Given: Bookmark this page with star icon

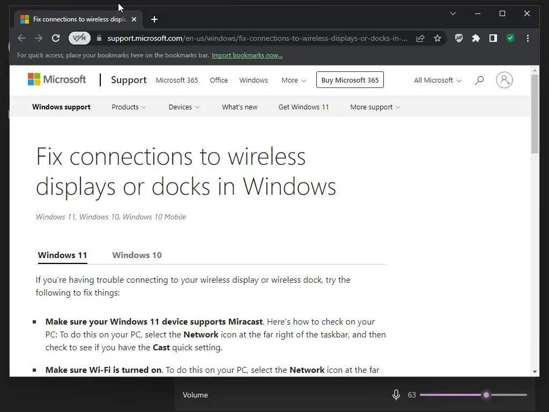Looking at the screenshot, I should click(x=437, y=38).
